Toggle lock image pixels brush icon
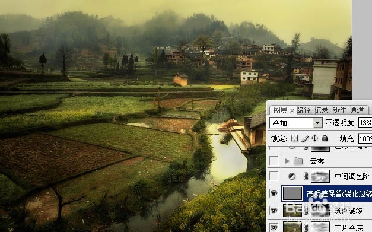This screenshot has width=372, height=232. [x=305, y=138]
